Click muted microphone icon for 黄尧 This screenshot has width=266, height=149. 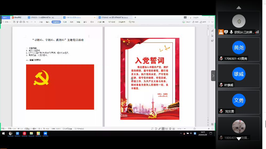[x=221, y=58]
